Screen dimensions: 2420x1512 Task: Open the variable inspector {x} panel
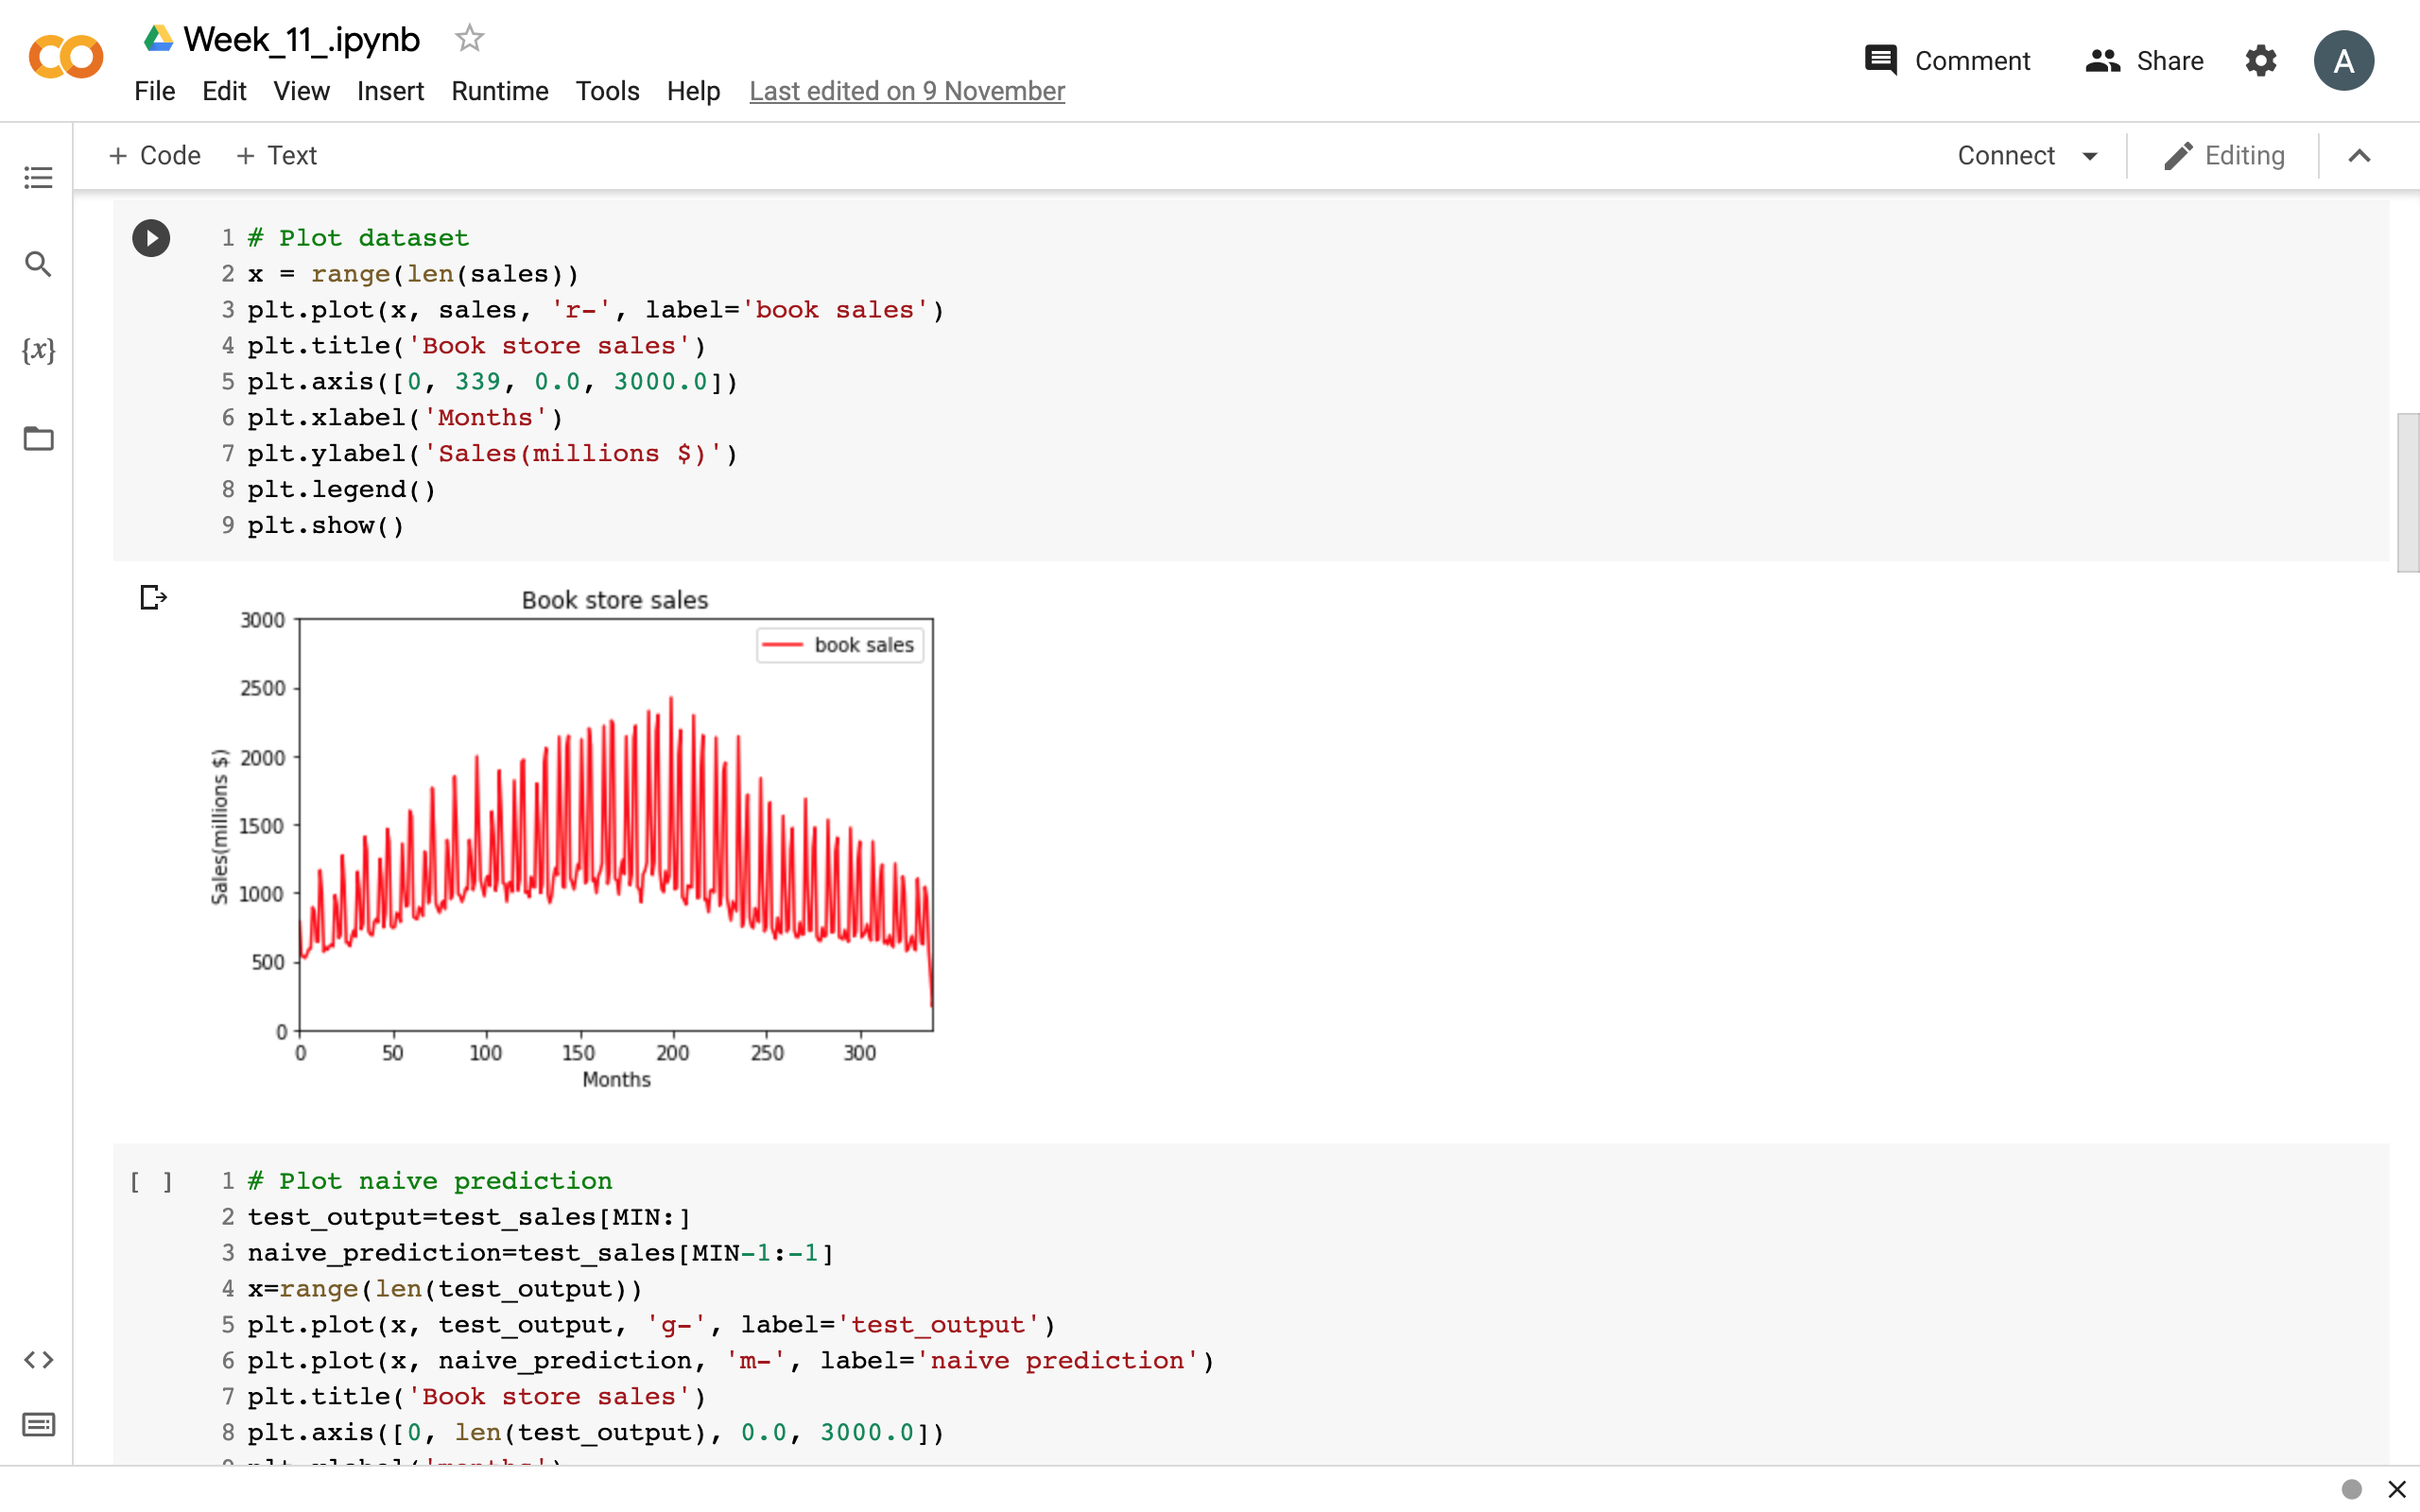[38, 351]
